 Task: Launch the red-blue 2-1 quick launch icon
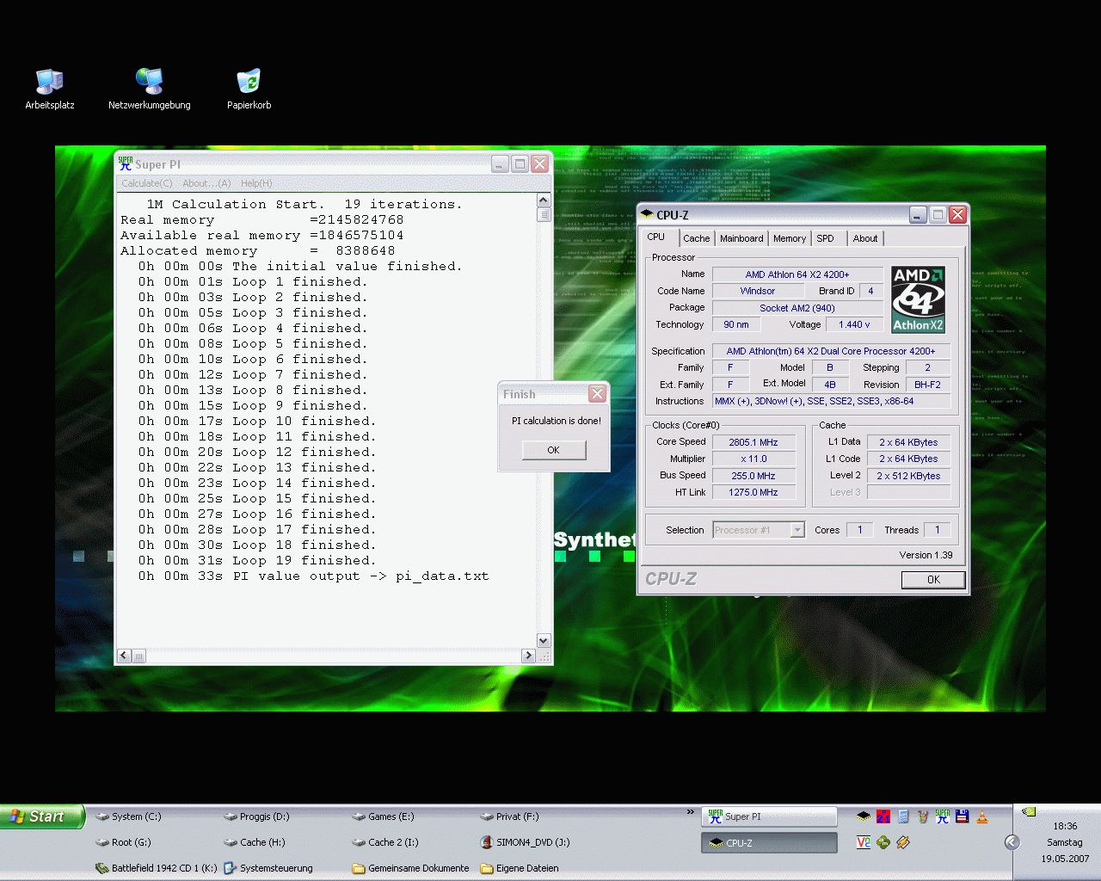[883, 816]
